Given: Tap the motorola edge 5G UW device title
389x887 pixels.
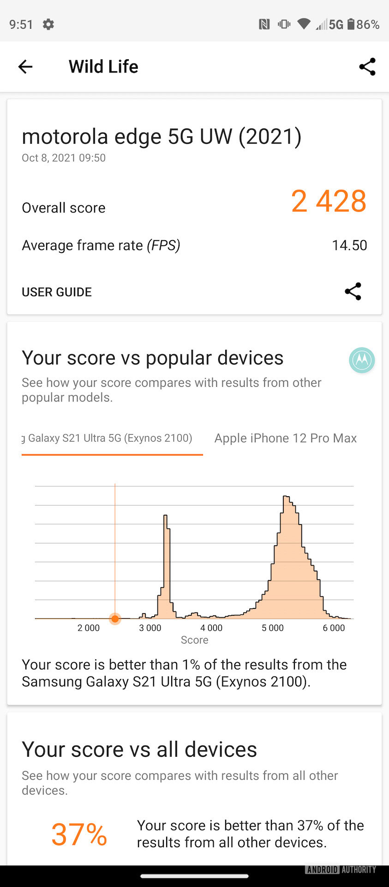Looking at the screenshot, I should [162, 137].
